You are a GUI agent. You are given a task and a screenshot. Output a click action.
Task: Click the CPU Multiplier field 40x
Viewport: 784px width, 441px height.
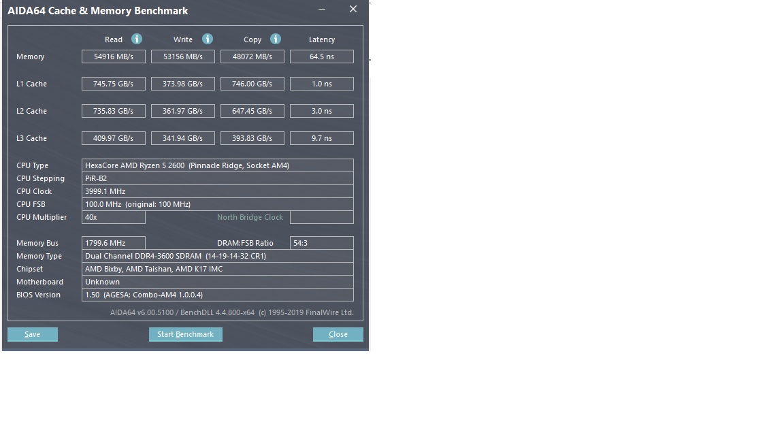coord(114,218)
